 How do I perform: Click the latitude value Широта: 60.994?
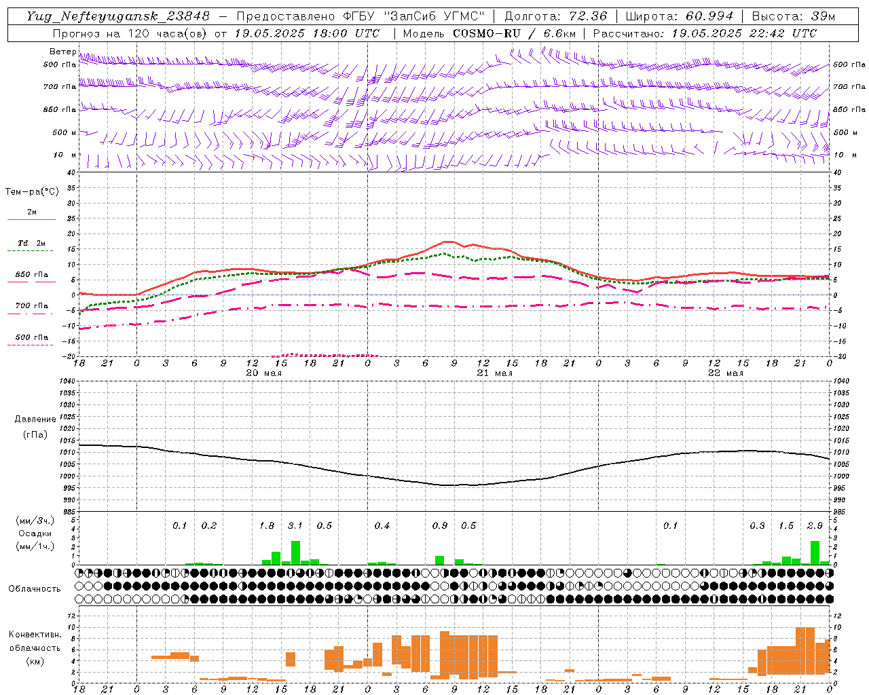680,16
